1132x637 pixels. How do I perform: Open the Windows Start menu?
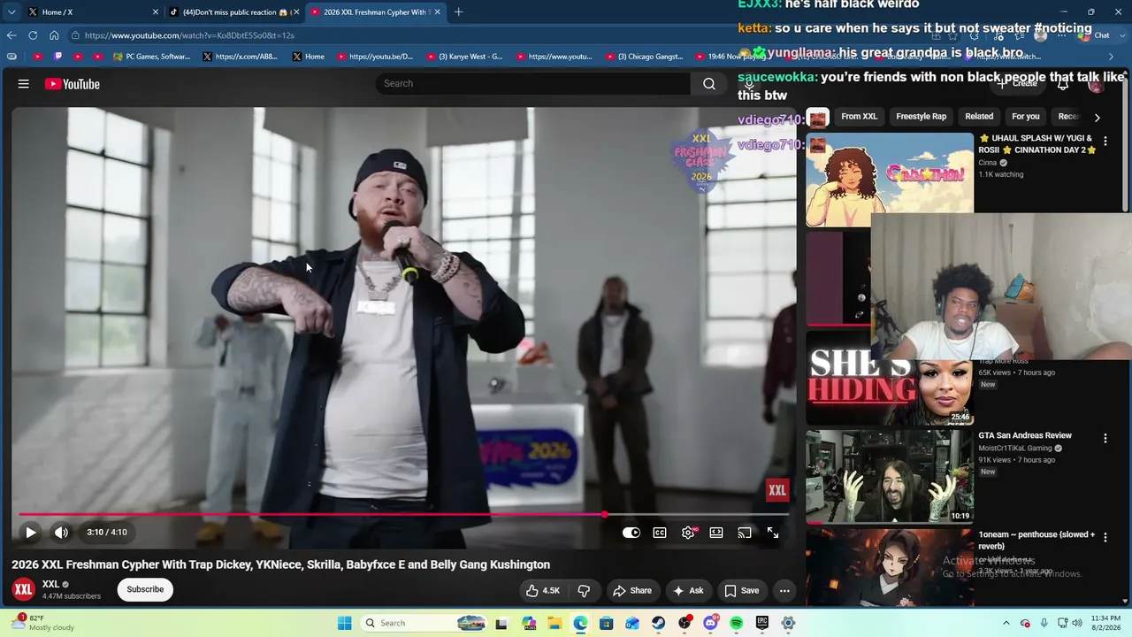click(344, 623)
